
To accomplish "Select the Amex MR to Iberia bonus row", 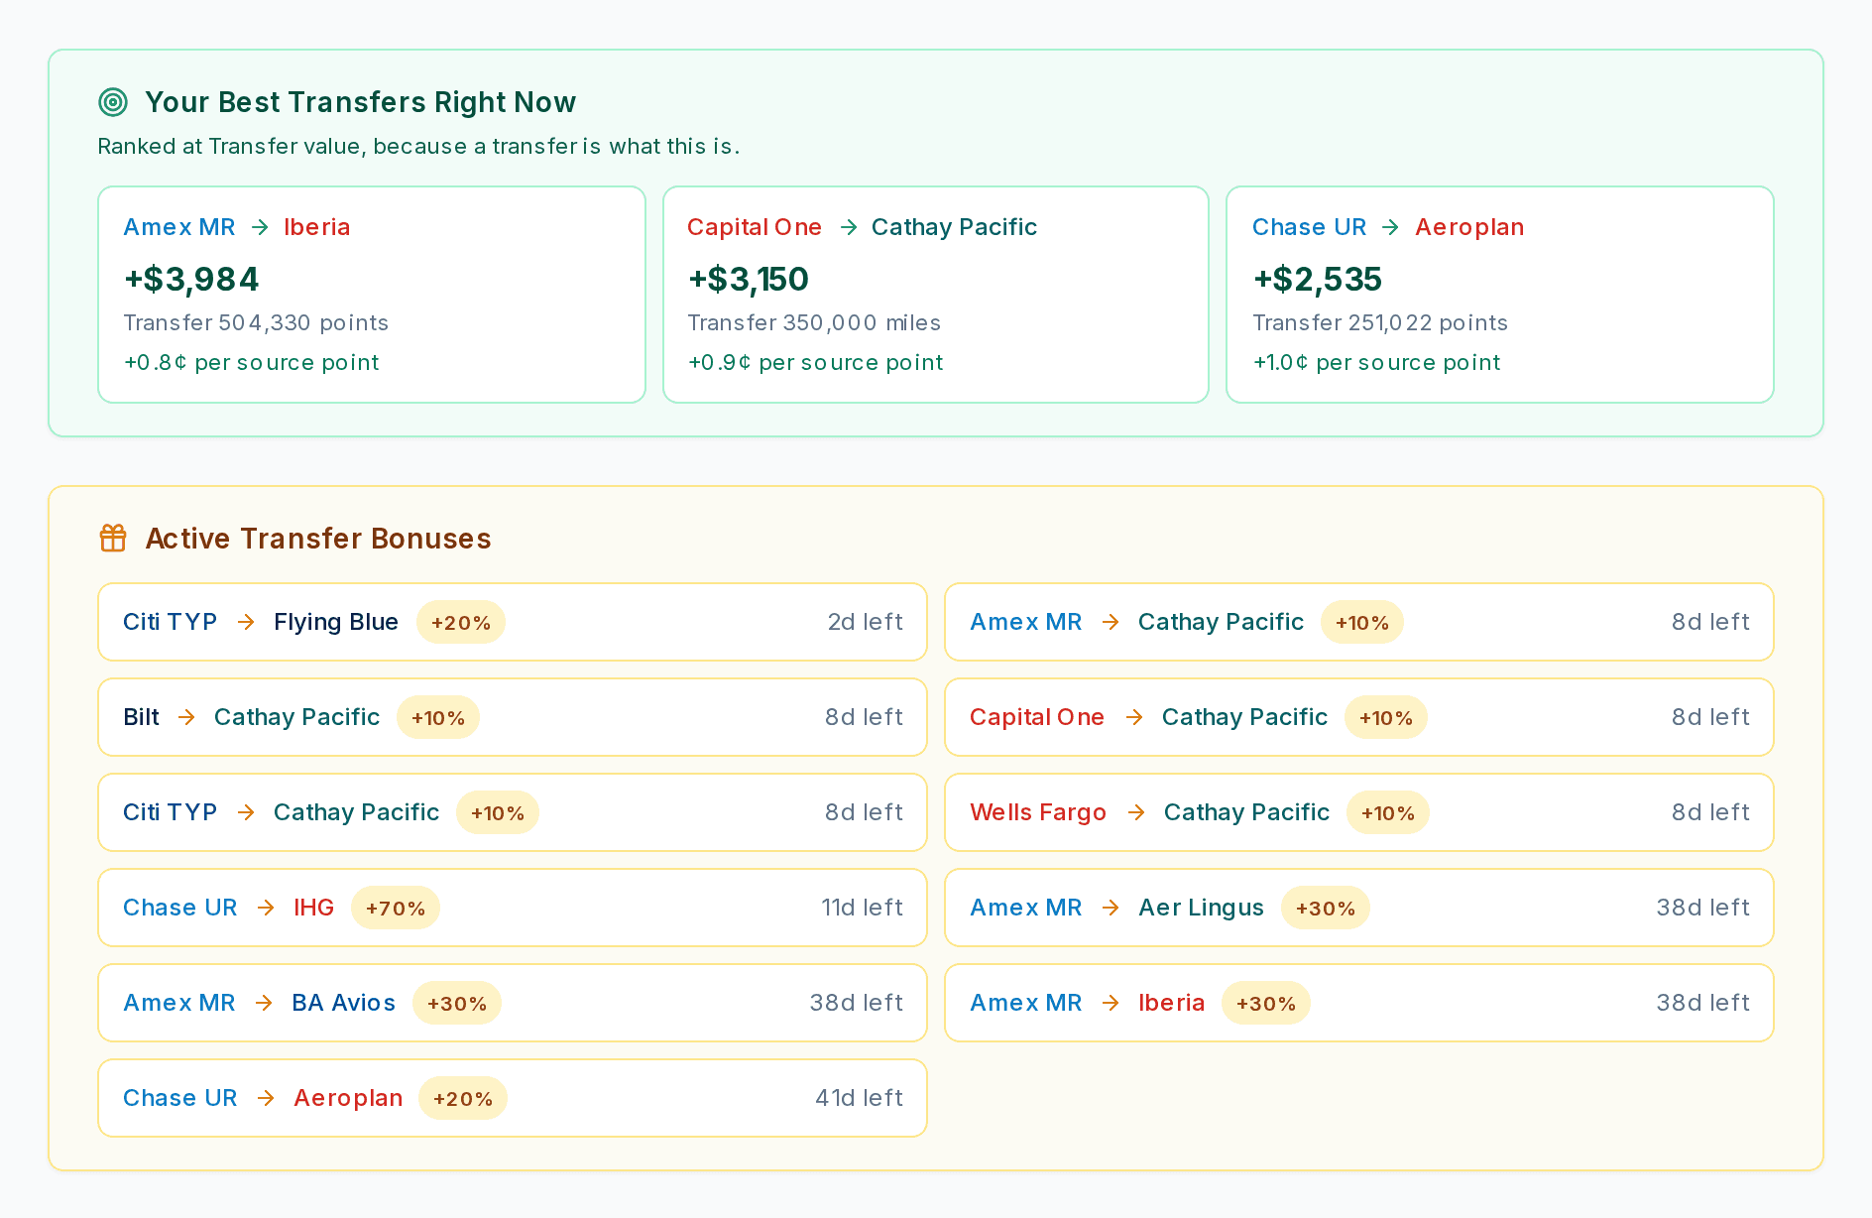I will coord(1359,1003).
